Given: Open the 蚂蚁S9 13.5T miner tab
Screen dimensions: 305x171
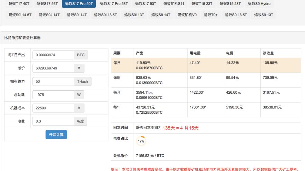Looking at the screenshot, I should click(236, 15).
